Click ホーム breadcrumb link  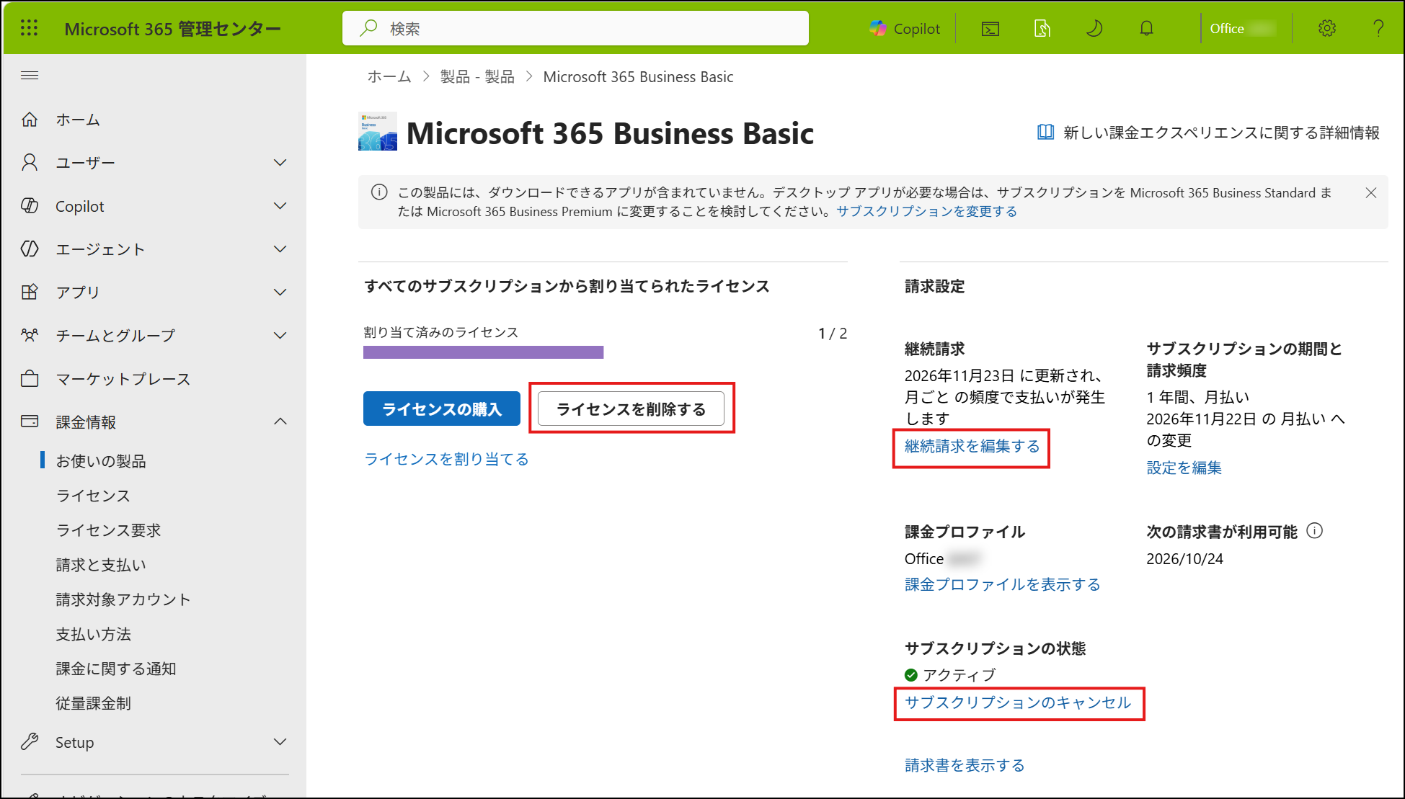(x=389, y=77)
